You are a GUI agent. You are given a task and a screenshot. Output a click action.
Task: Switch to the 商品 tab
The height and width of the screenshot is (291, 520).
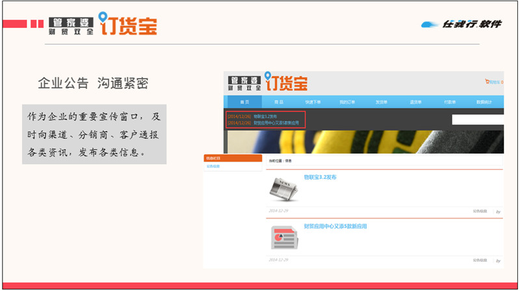tap(278, 102)
